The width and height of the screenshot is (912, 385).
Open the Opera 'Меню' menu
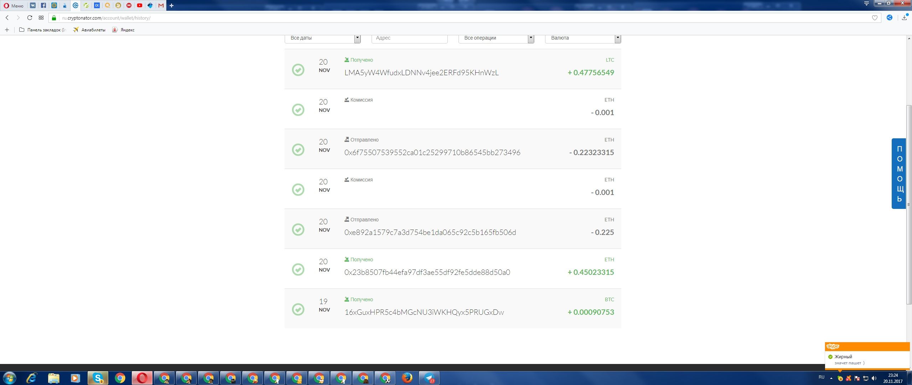(x=14, y=5)
